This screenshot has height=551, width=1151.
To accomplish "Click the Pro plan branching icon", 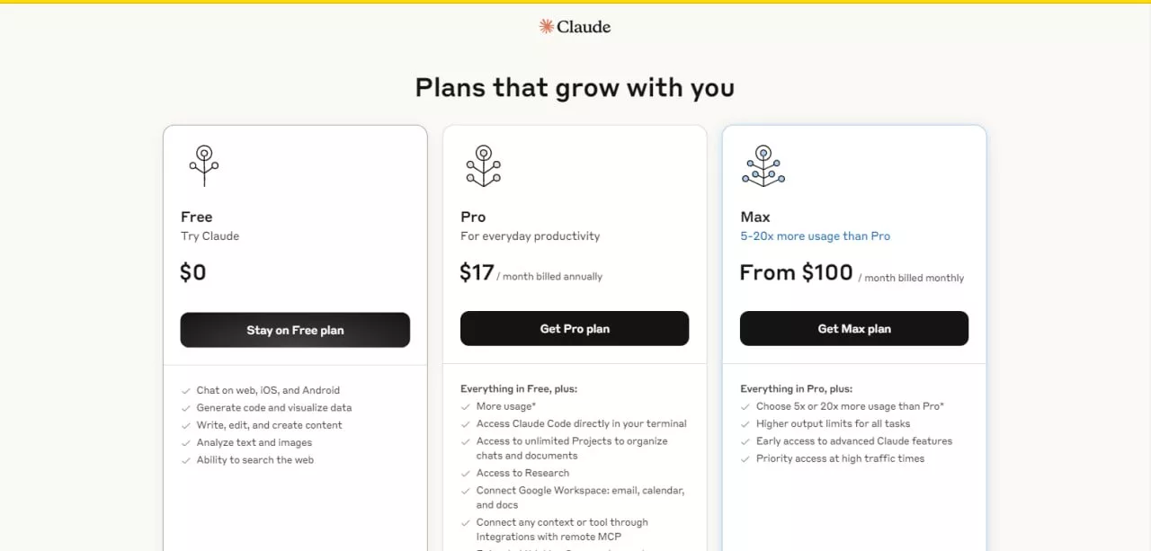I will pyautogui.click(x=484, y=165).
